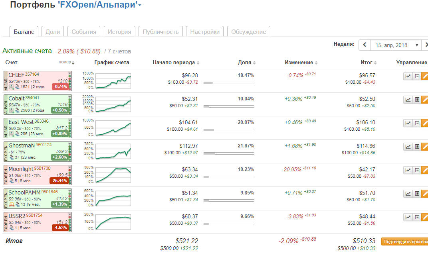Sort by Изменение column header

pos(301,63)
